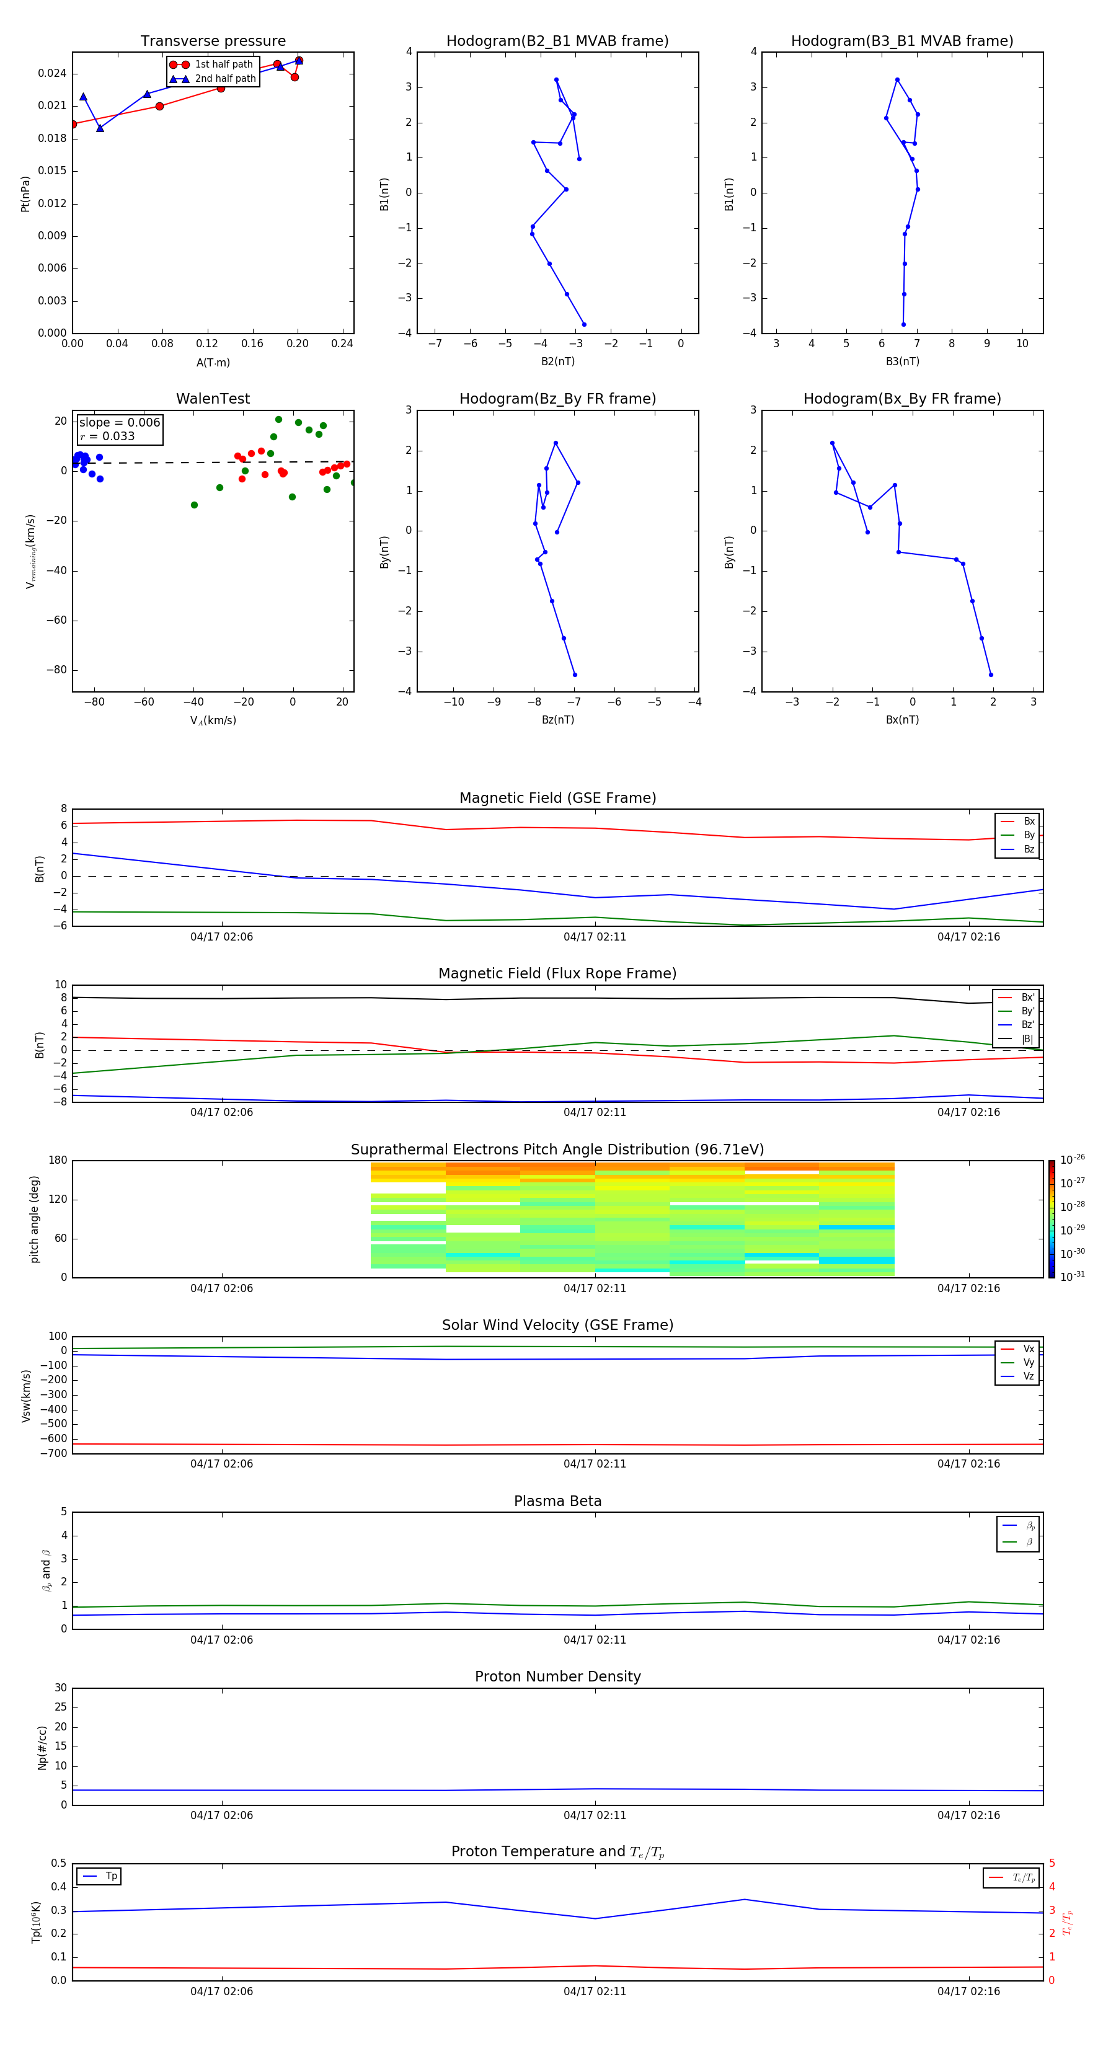Click 'Magnetic Field (Flux Rope Frame)' title
Viewport: 1116px width, 2046px height.
click(557, 973)
